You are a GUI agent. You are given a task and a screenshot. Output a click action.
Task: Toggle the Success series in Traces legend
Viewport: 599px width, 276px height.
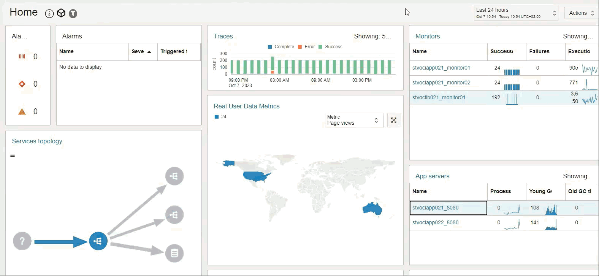pyautogui.click(x=330, y=47)
